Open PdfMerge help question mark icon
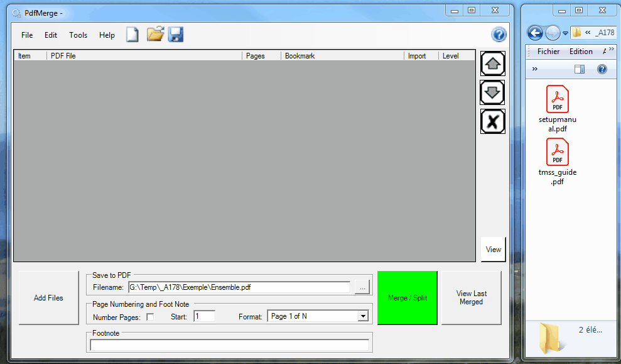621x364 pixels. pyautogui.click(x=499, y=35)
